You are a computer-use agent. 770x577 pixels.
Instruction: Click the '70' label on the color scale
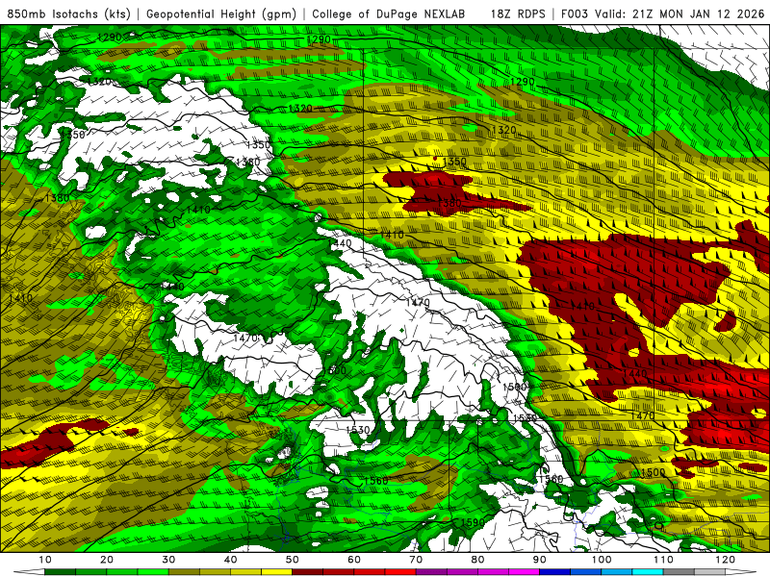tap(416, 560)
